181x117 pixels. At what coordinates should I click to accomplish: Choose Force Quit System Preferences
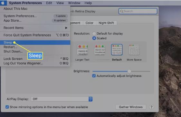tap(35, 35)
